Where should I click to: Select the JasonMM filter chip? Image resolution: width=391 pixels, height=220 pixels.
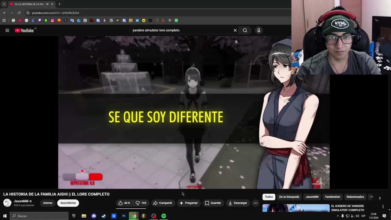point(312,197)
